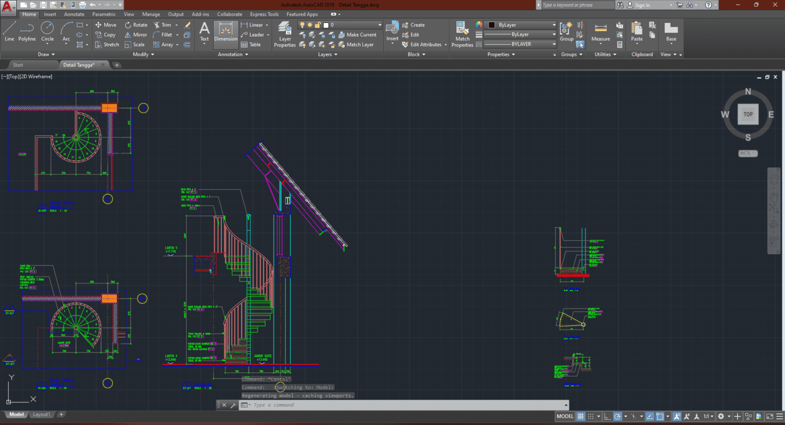Activate the Circle tool
Image resolution: width=785 pixels, height=425 pixels.
click(47, 34)
